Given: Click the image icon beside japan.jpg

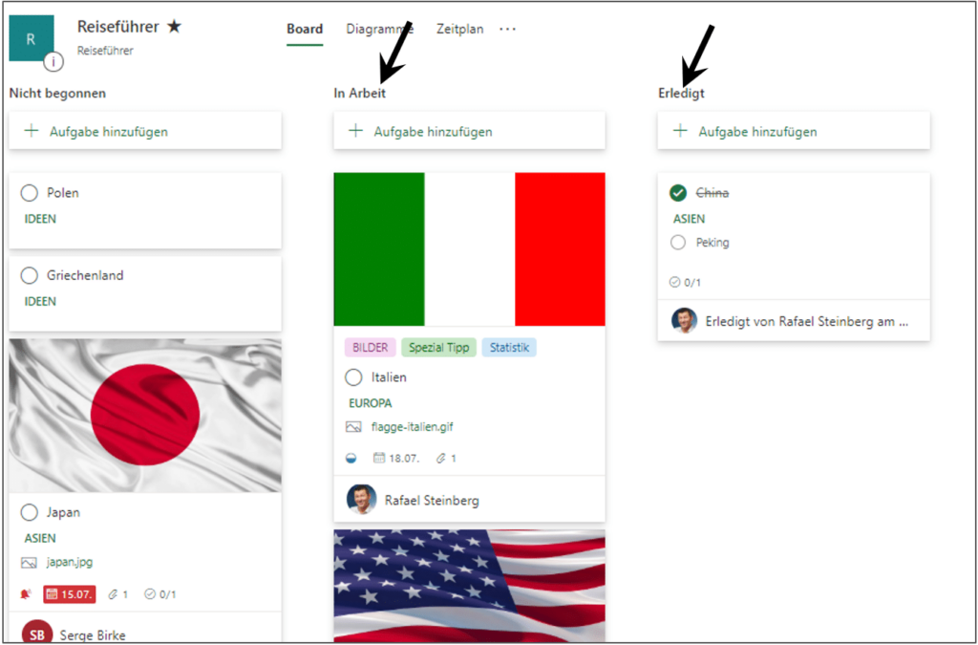Looking at the screenshot, I should coord(29,563).
